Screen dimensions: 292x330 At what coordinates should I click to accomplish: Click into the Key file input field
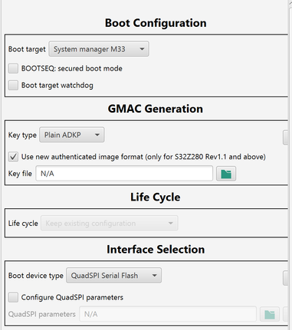[x=124, y=174]
